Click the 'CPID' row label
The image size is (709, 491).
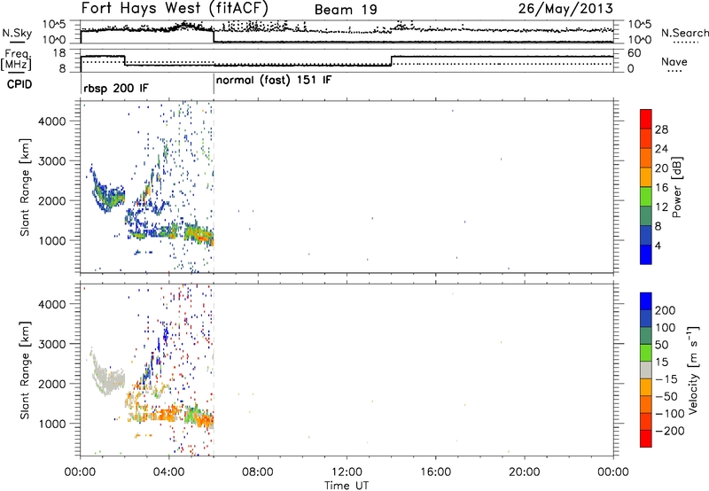[19, 84]
